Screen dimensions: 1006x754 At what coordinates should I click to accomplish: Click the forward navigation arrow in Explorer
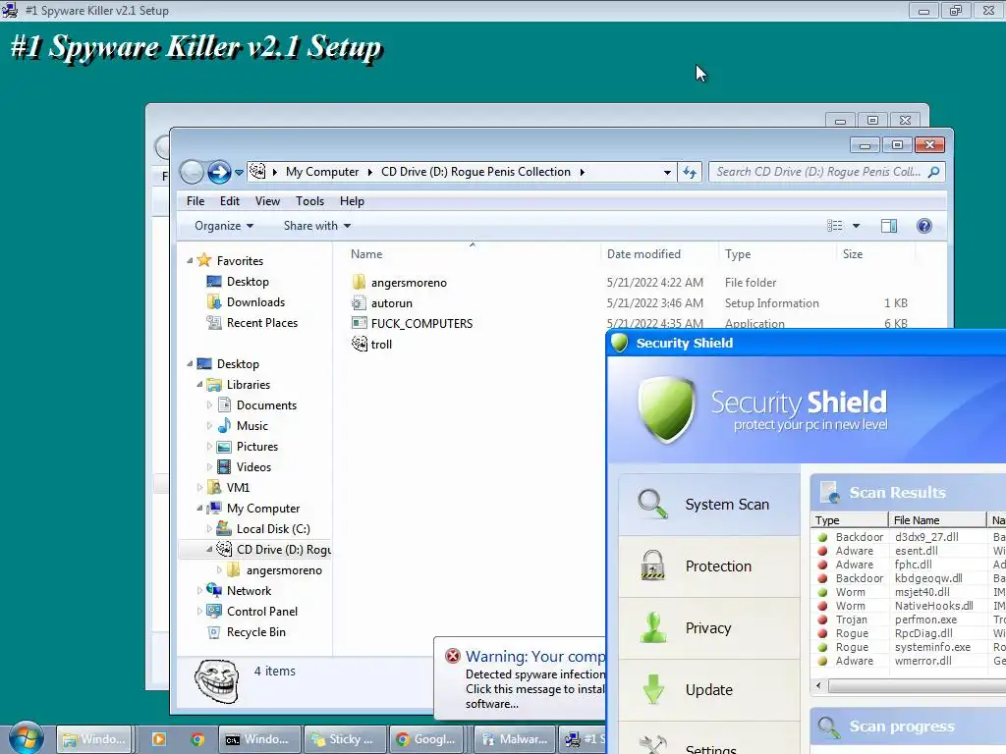(219, 172)
